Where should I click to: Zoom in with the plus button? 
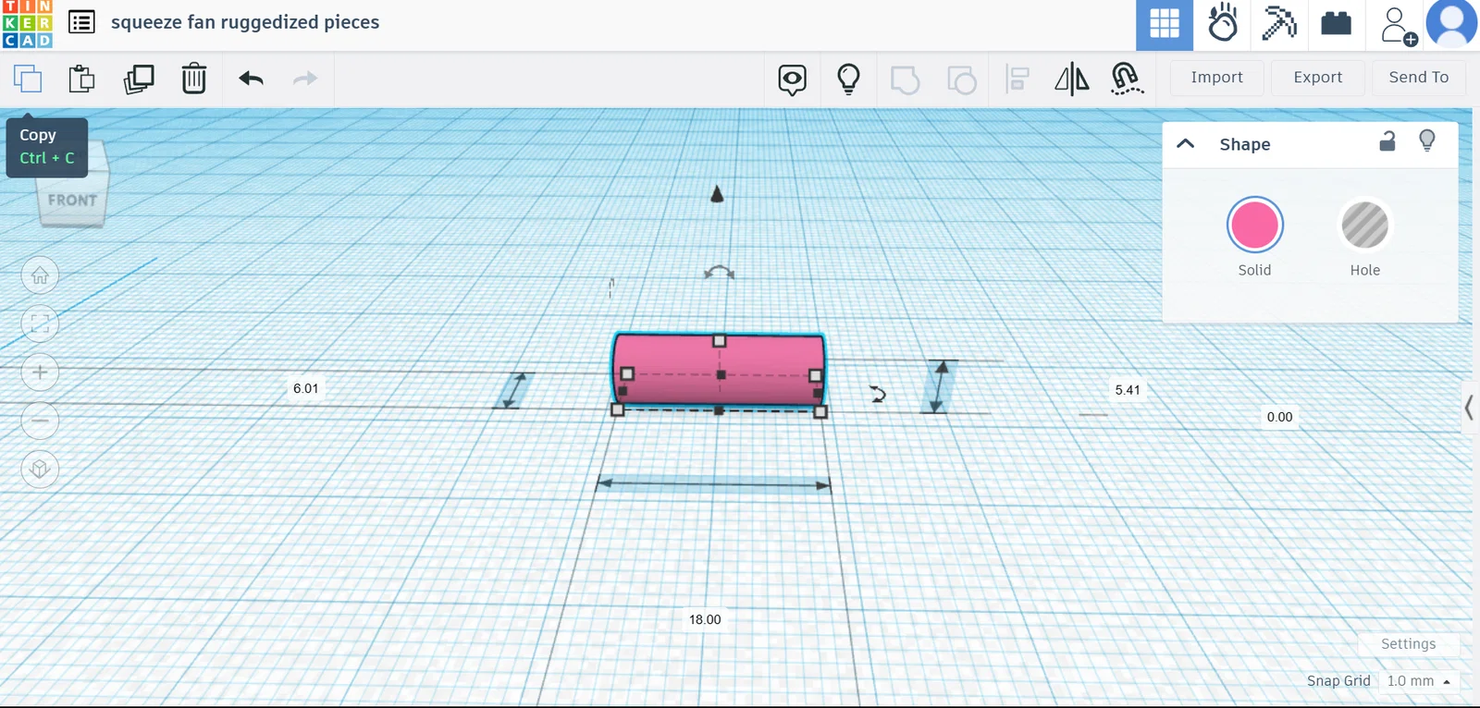click(x=40, y=372)
